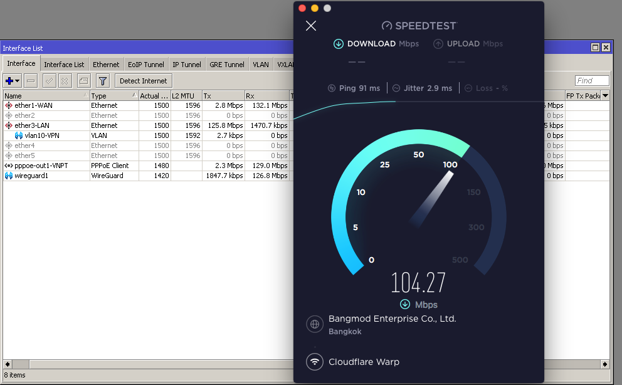Click the blue plus Add interface button
The width and height of the screenshot is (622, 385).
tap(9, 81)
